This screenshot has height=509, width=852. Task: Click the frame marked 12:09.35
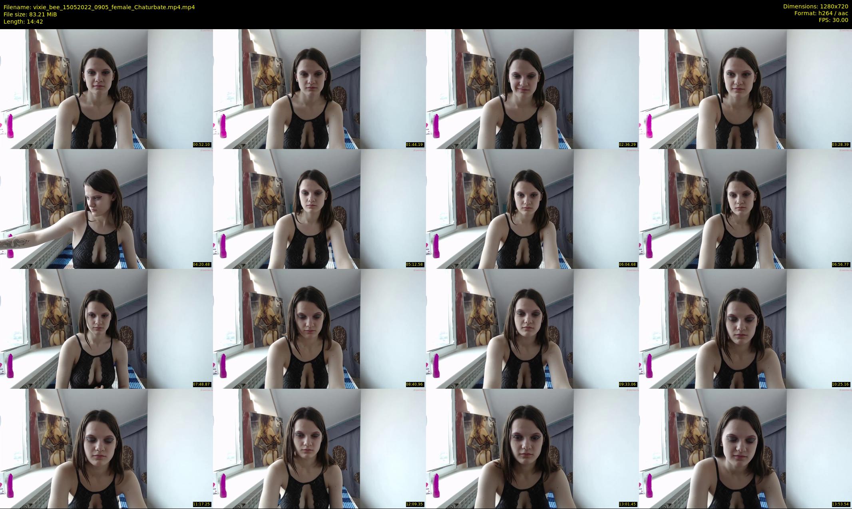(x=319, y=448)
